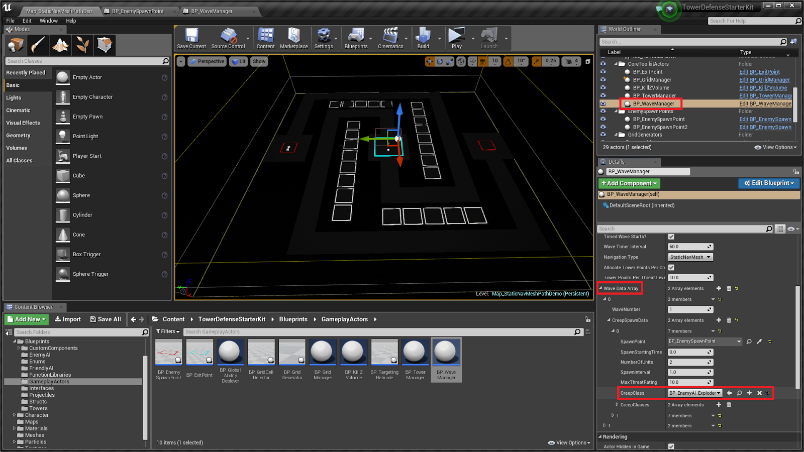Click the Add New button
Image resolution: width=804 pixels, height=452 pixels.
[x=26, y=319]
